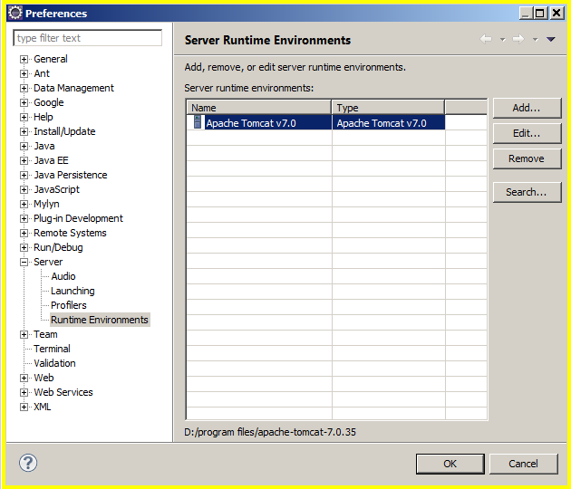
Task: Expand the Run/Debug node
Action: 24,247
